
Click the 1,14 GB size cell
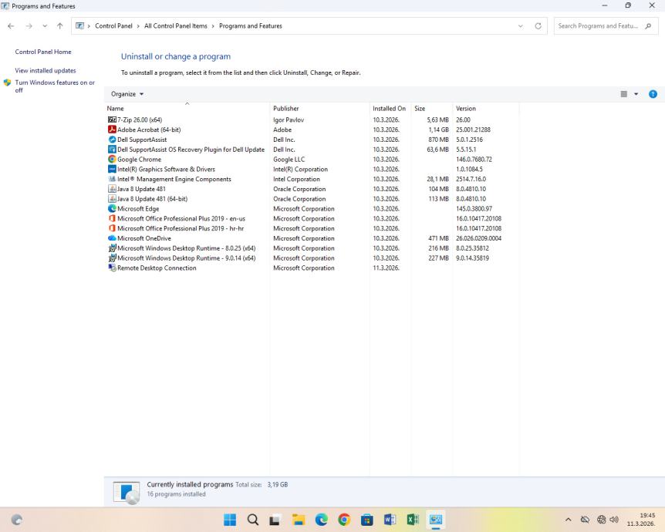click(438, 130)
